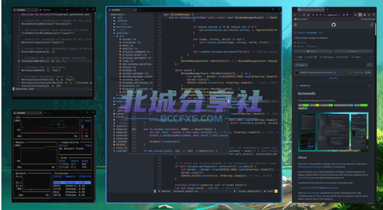Open window_manager.rs in the file tree

coord(135,73)
